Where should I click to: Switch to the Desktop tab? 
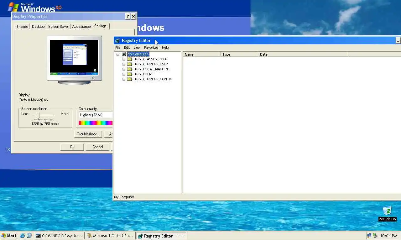click(38, 27)
